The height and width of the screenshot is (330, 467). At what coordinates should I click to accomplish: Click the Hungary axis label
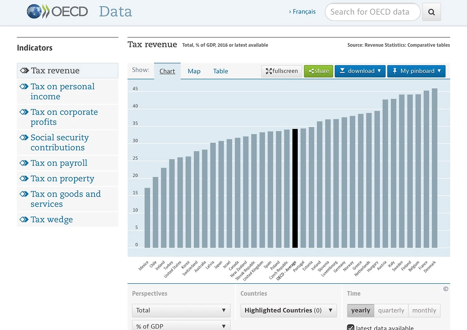(373, 266)
